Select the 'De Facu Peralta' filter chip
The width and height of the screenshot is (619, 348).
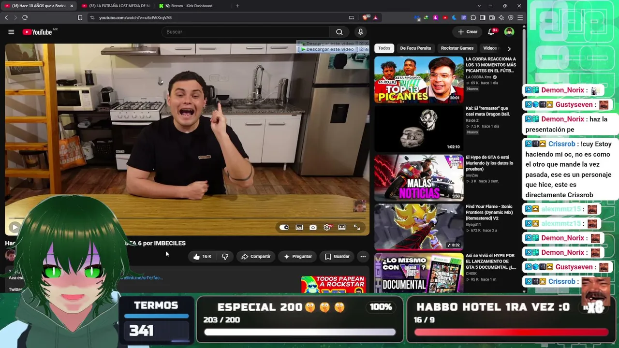click(415, 48)
